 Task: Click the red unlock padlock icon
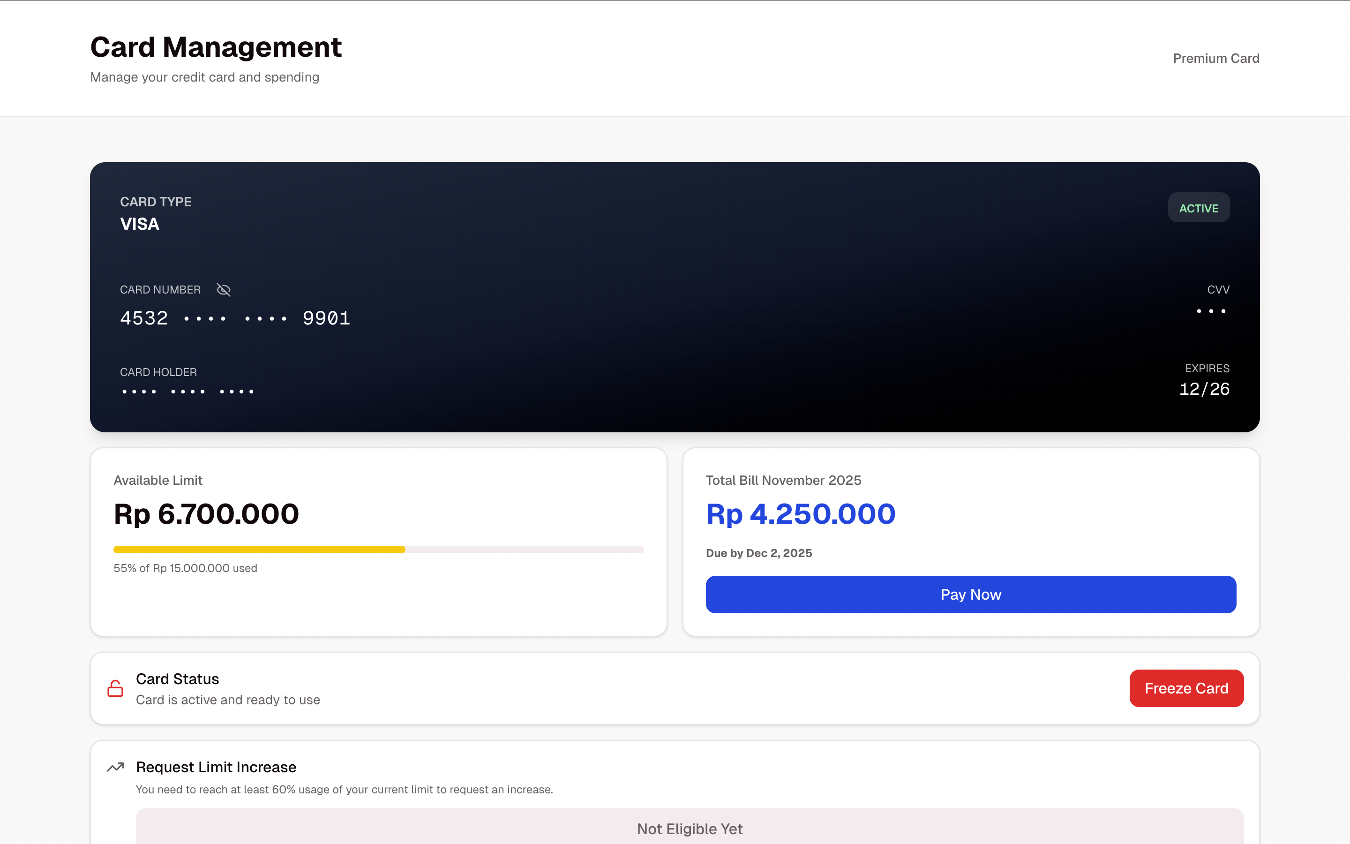click(115, 688)
